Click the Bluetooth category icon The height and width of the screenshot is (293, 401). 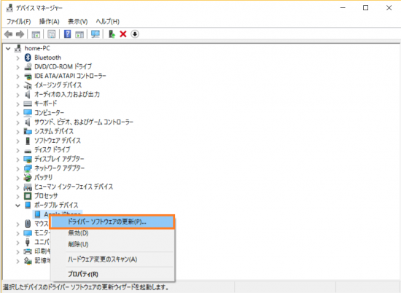pyautogui.click(x=28, y=58)
